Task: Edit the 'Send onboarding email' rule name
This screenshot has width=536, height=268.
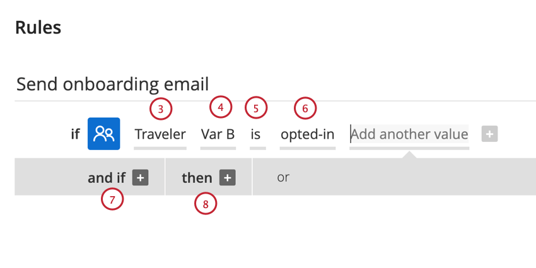Action: (113, 84)
